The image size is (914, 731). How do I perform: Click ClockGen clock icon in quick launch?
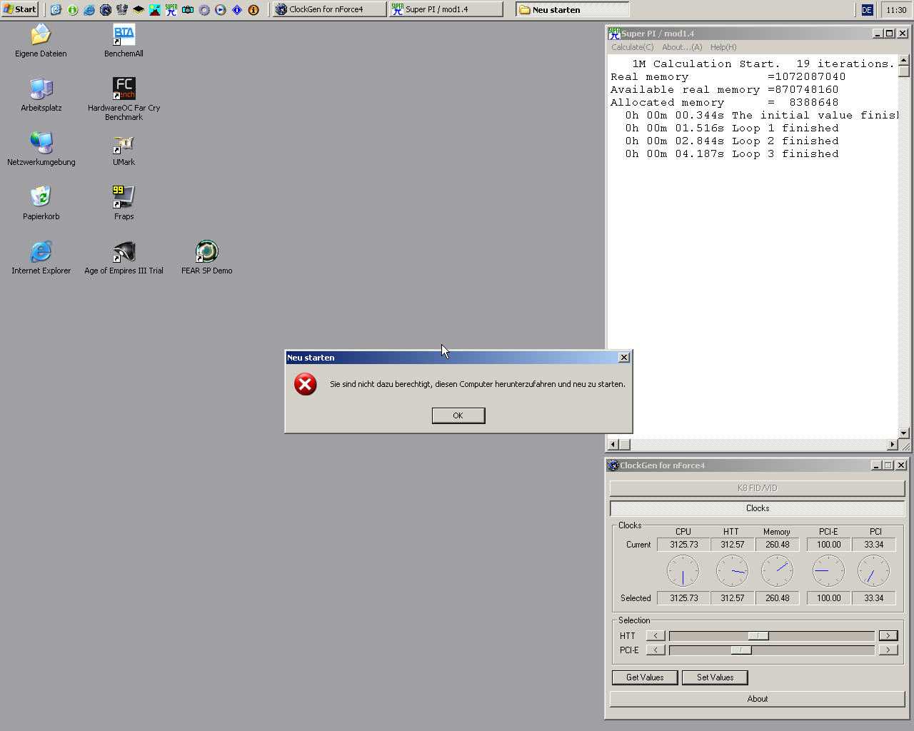[x=106, y=10]
